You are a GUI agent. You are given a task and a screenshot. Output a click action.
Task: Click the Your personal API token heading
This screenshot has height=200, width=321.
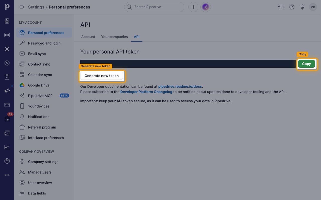[x=110, y=52]
